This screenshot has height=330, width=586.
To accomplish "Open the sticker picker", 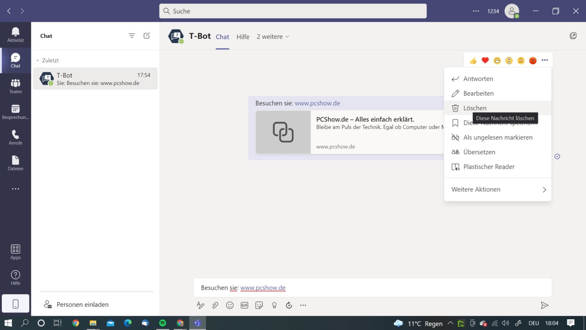I will point(259,305).
